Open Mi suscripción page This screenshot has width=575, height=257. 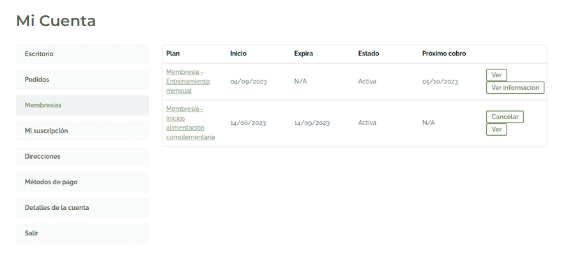[x=82, y=131]
